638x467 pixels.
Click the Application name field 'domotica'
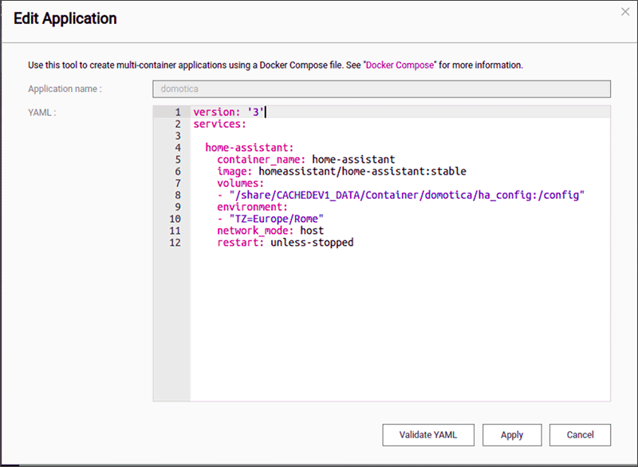[382, 89]
